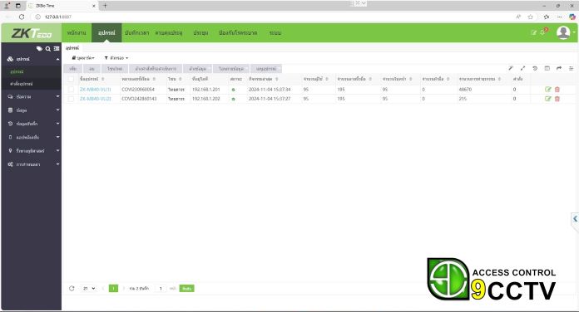The height and width of the screenshot is (312, 579).
Task: Tick the checkbox for device ZK-MB40-VL(1)
Action: (71, 90)
